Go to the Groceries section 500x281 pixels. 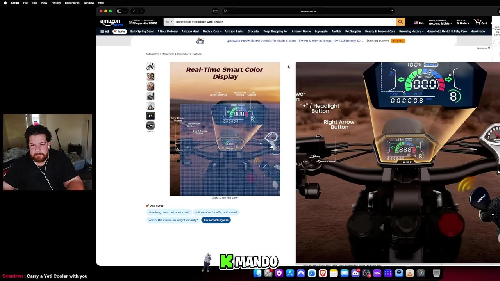[254, 32]
